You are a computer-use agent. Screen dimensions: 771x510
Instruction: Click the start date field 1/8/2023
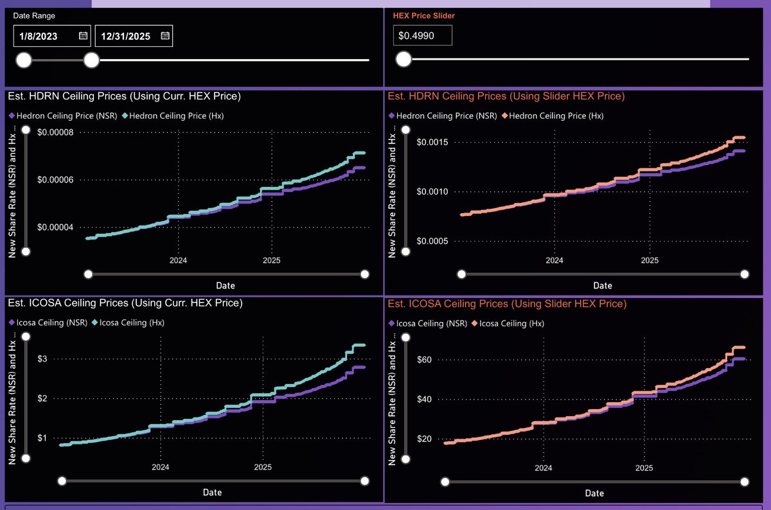pos(53,36)
